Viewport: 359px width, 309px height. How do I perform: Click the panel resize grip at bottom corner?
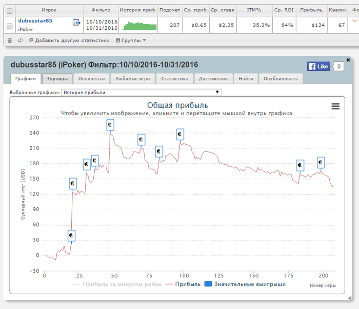click(349, 298)
